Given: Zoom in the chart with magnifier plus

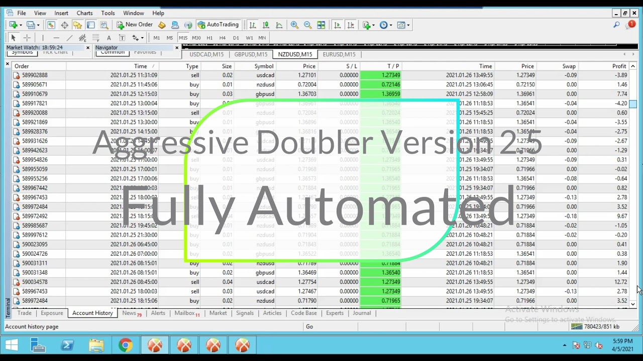Looking at the screenshot, I should pos(294,25).
